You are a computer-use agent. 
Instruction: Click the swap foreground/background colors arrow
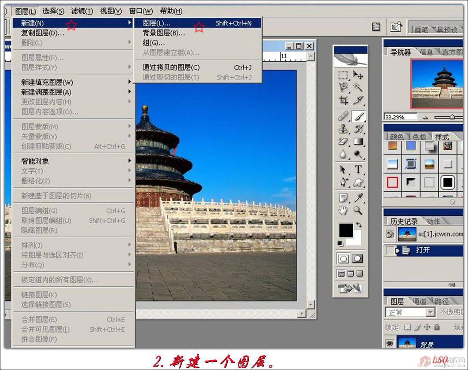[x=359, y=224]
